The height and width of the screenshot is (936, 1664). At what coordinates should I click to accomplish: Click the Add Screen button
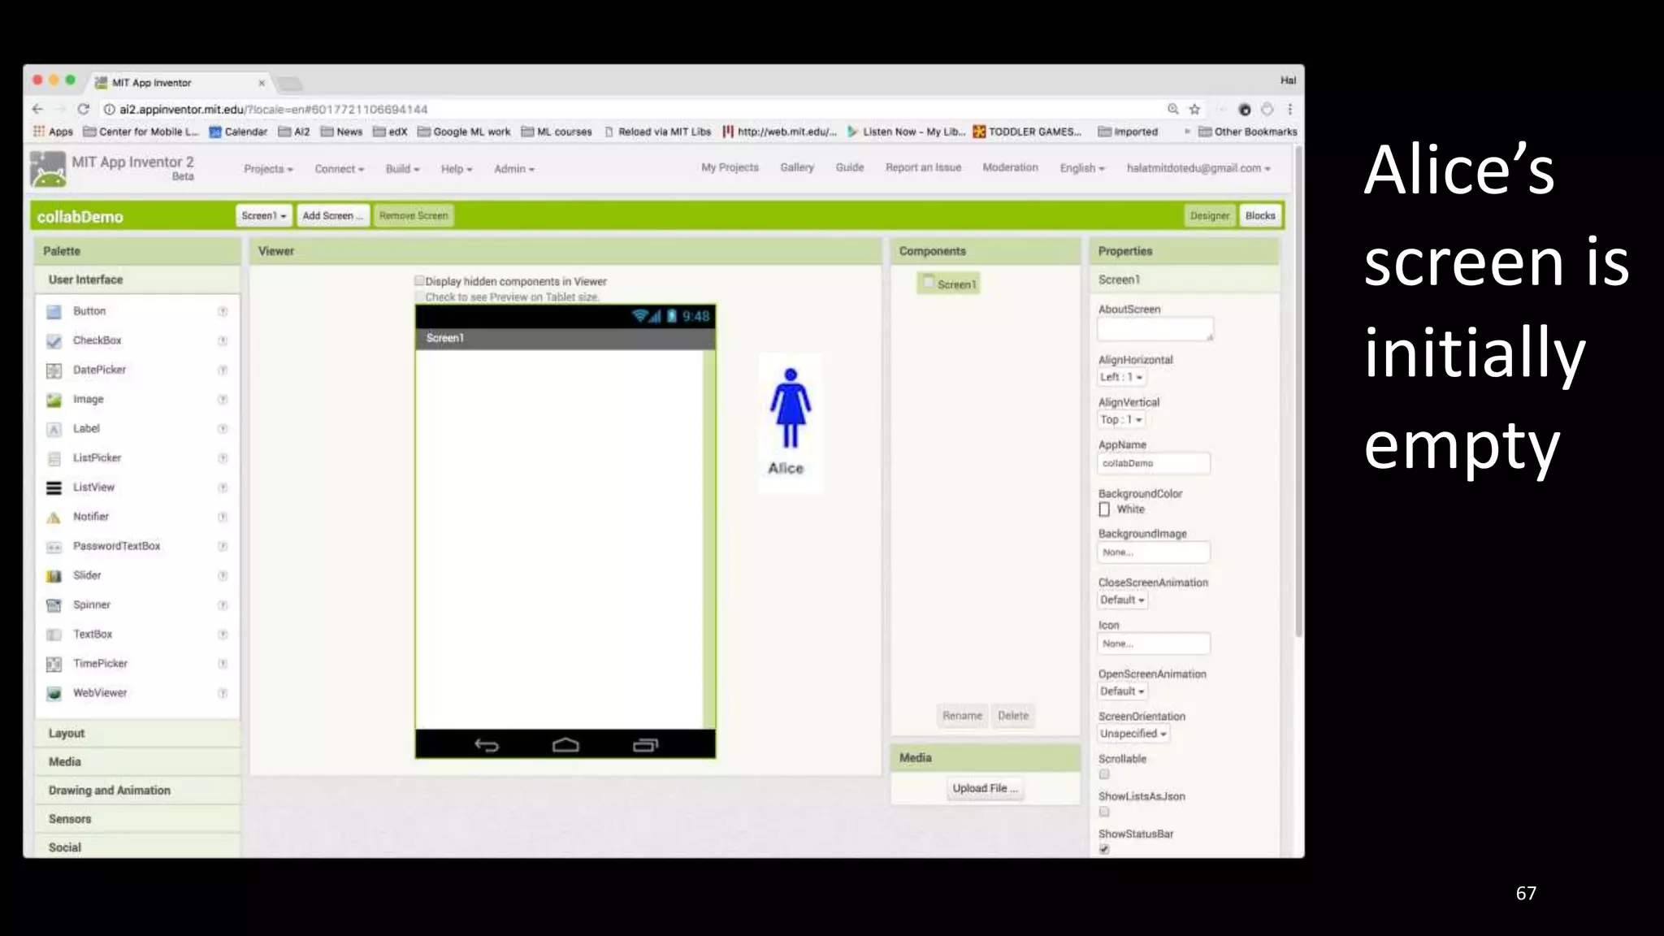coord(332,215)
